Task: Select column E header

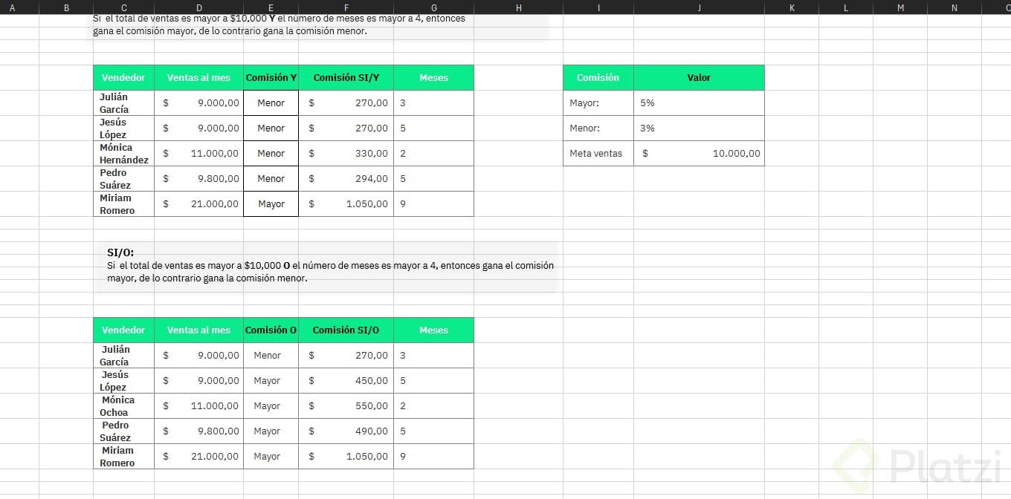Action: click(271, 7)
